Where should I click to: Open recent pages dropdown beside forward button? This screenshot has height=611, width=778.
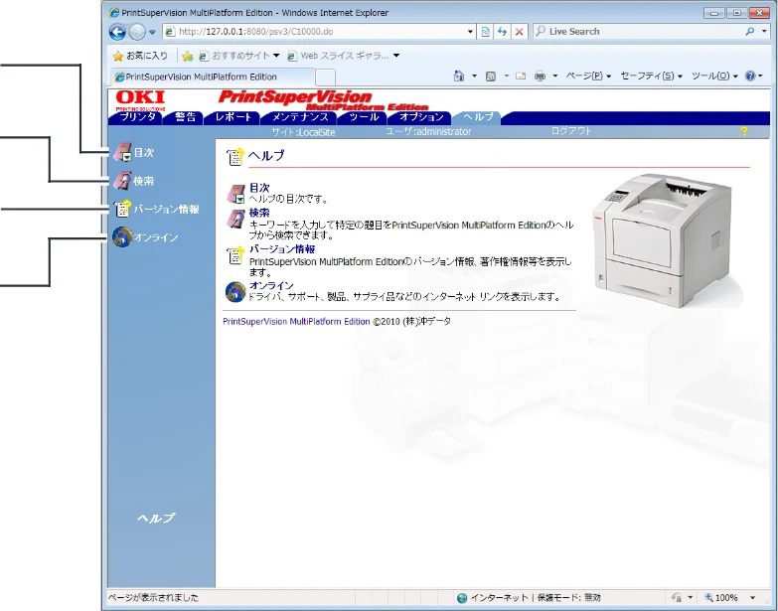coord(152,32)
